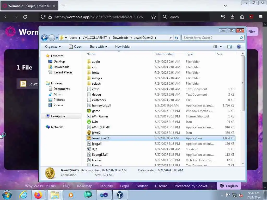Open Explorer help icon
Viewport: 267px width, 200px height.
(239, 47)
